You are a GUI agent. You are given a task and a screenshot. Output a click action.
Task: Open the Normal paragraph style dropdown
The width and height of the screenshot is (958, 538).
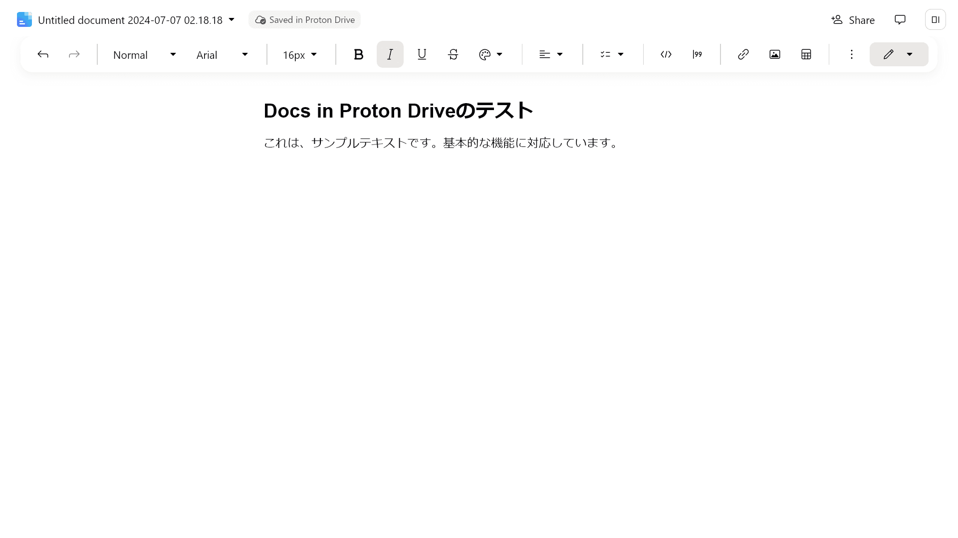coord(144,54)
